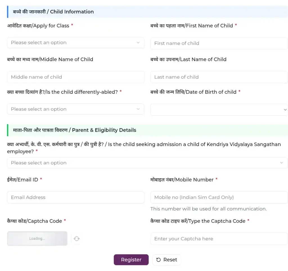Click the First Name of Child field
Viewport: 288px width, 271px height.
coord(219,43)
